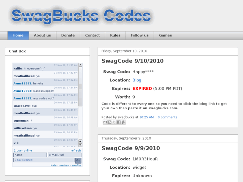Image resolution: width=243 pixels, height=182 pixels.
Task: Click the chat box scroll up arrow
Action: click(x=80, y=65)
